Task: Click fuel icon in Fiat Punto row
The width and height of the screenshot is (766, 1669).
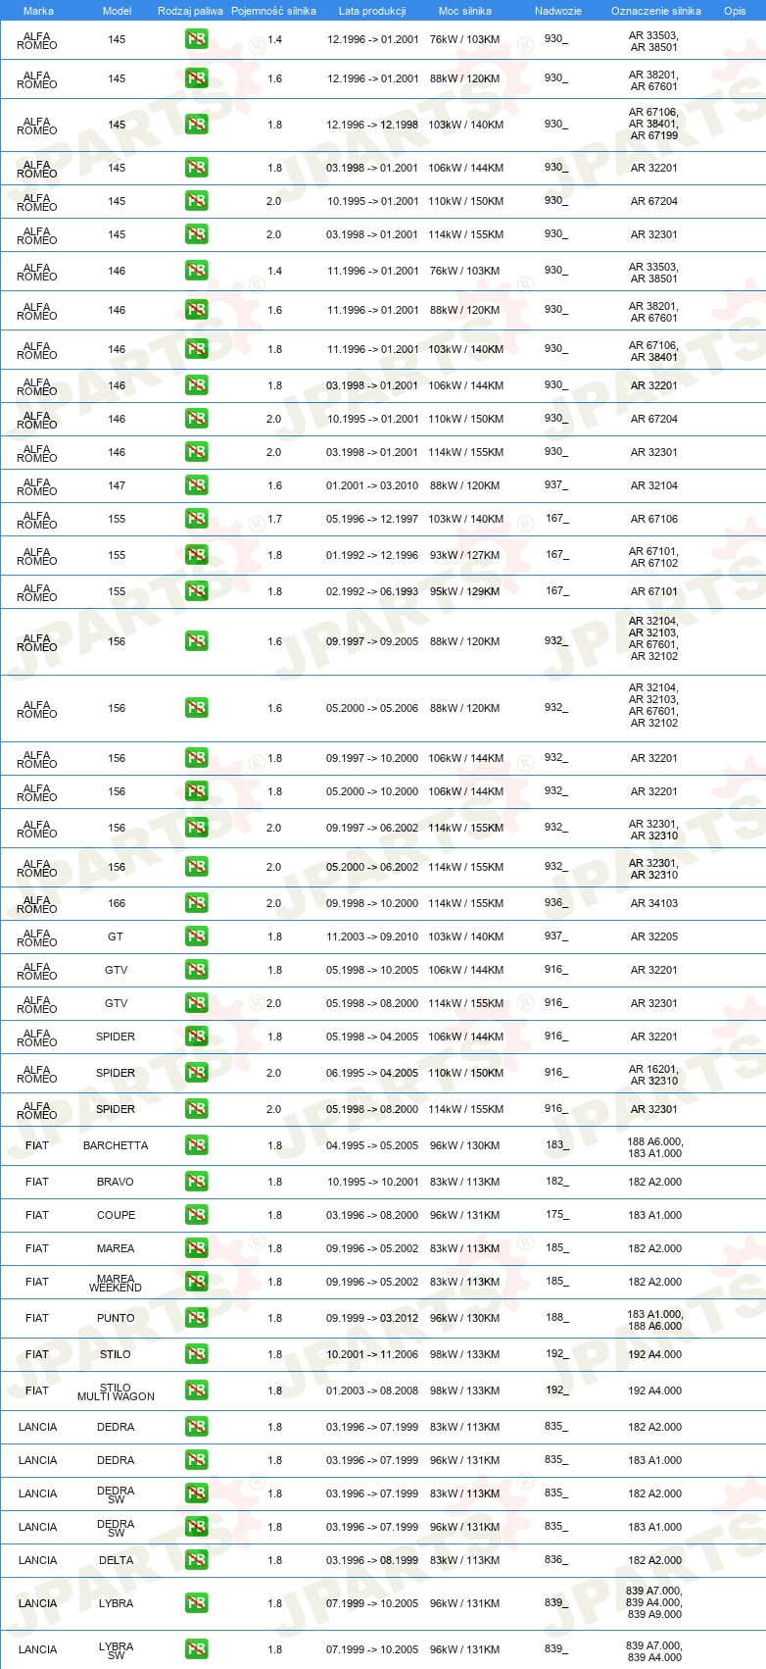Action: (x=197, y=1319)
